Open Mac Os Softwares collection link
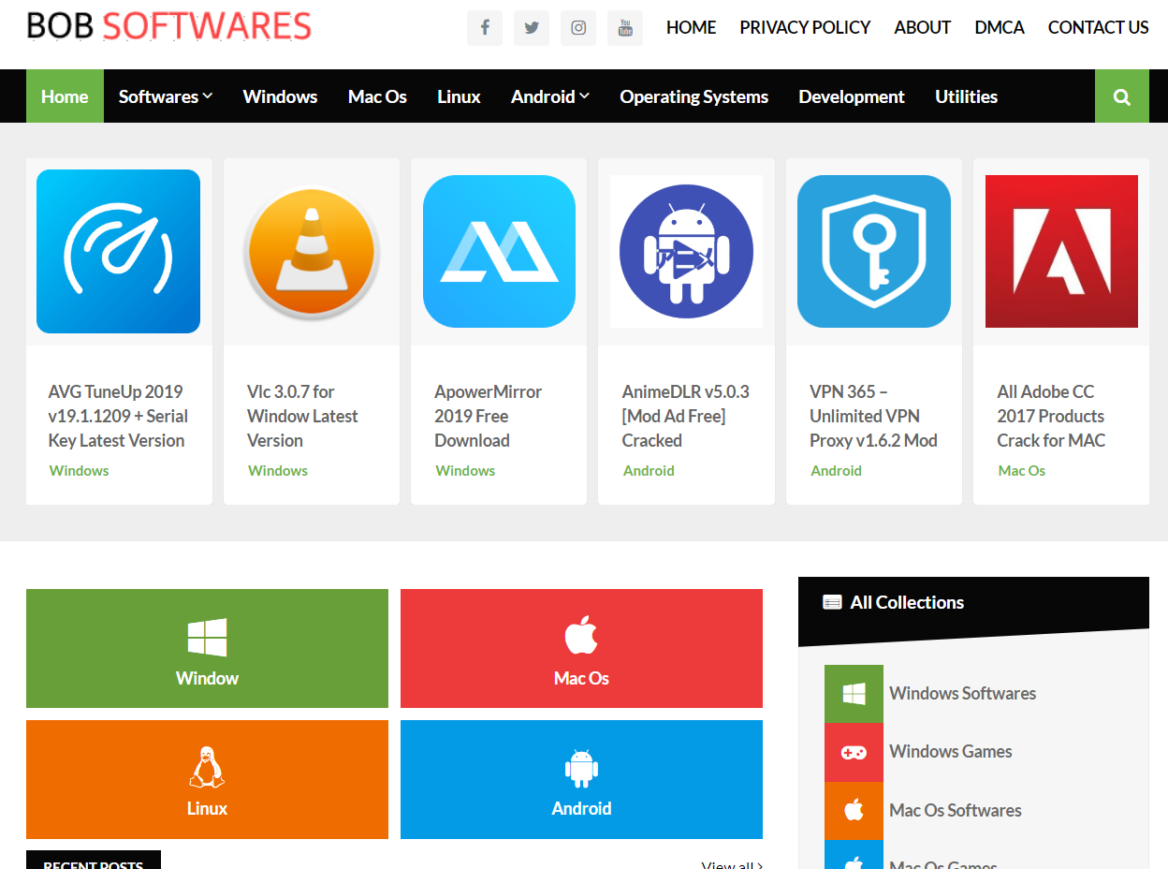Viewport: 1168px width, 869px height. (x=956, y=811)
